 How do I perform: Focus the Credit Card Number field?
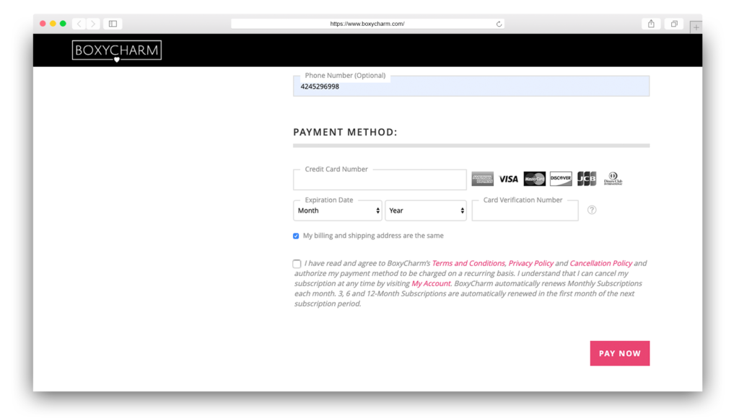pos(380,180)
